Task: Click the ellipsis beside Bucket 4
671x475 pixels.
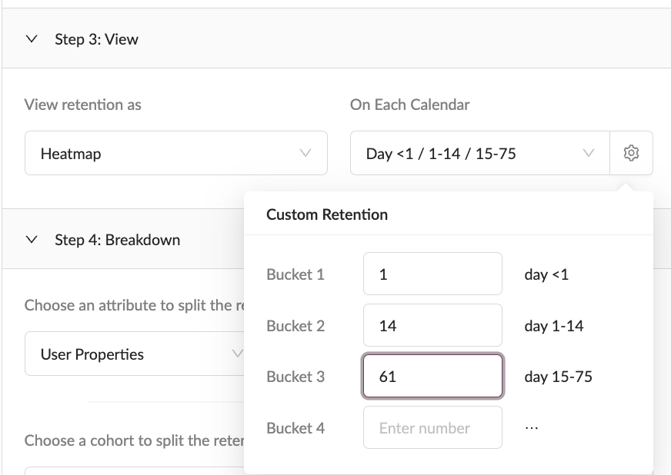Action: [x=531, y=428]
